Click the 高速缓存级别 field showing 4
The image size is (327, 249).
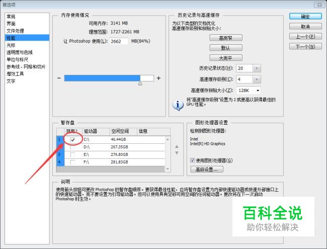coord(244,79)
